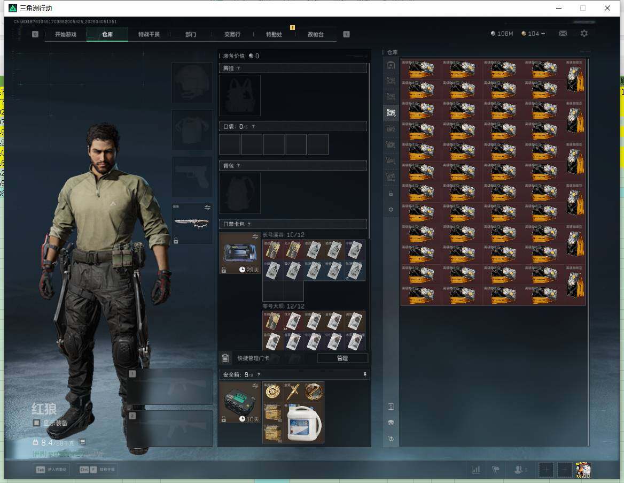
Task: Click the 三角洲行动 title bar app icon
Action: (x=13, y=8)
